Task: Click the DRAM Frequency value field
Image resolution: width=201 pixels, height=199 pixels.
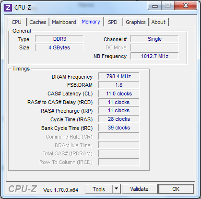Action: coord(119,76)
